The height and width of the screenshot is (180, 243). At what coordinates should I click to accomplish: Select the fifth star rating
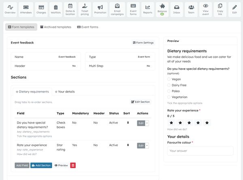(207, 122)
